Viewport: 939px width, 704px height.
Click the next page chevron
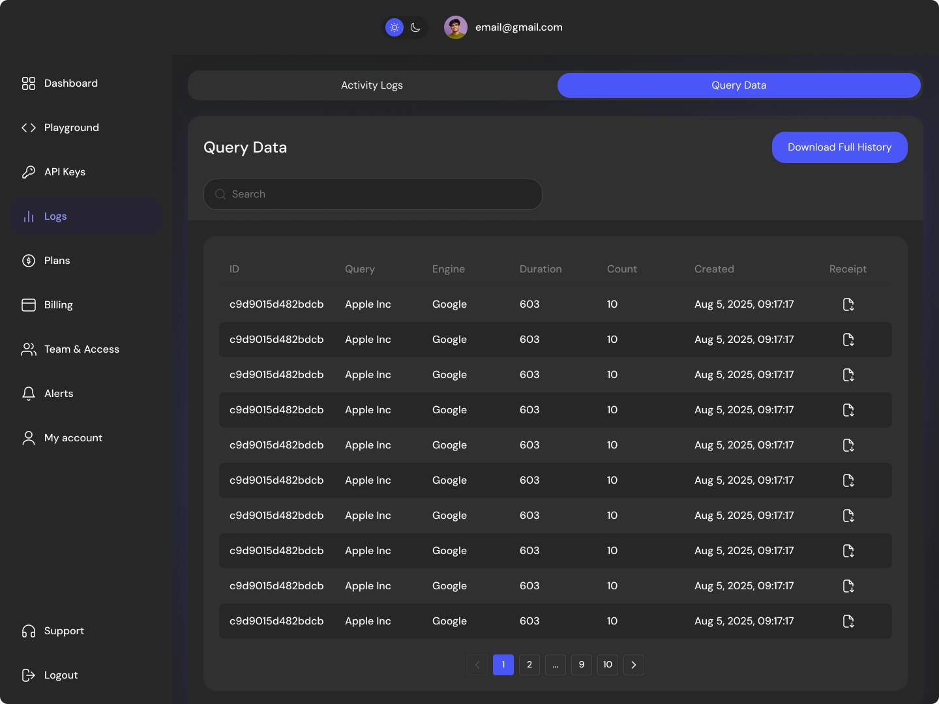click(633, 664)
